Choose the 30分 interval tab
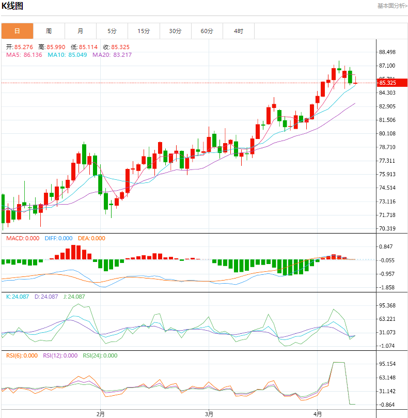The image size is (408, 418). pyautogui.click(x=176, y=31)
